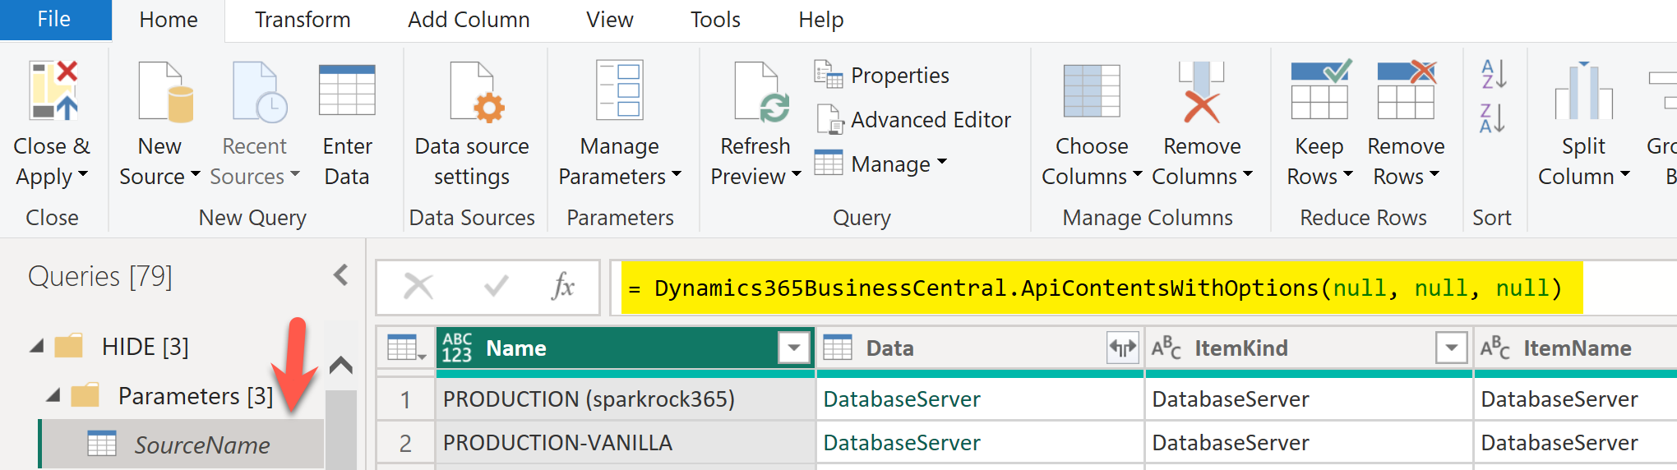Click the fx add step icon
The image size is (1677, 470).
click(x=563, y=287)
